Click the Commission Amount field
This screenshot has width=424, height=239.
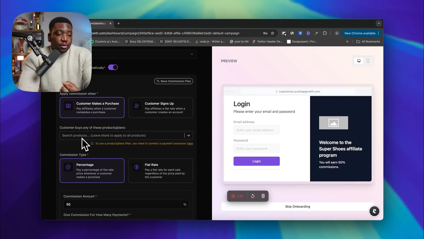[122, 204]
